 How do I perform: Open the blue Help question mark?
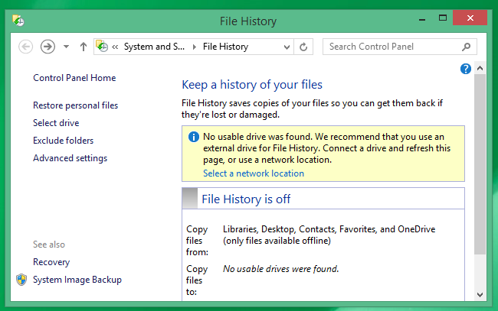(465, 69)
